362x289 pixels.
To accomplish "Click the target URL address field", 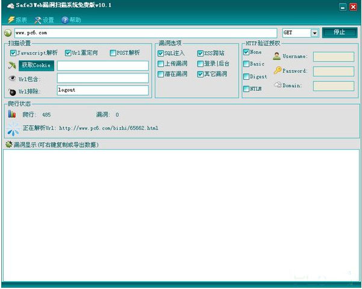I will point(144,33).
